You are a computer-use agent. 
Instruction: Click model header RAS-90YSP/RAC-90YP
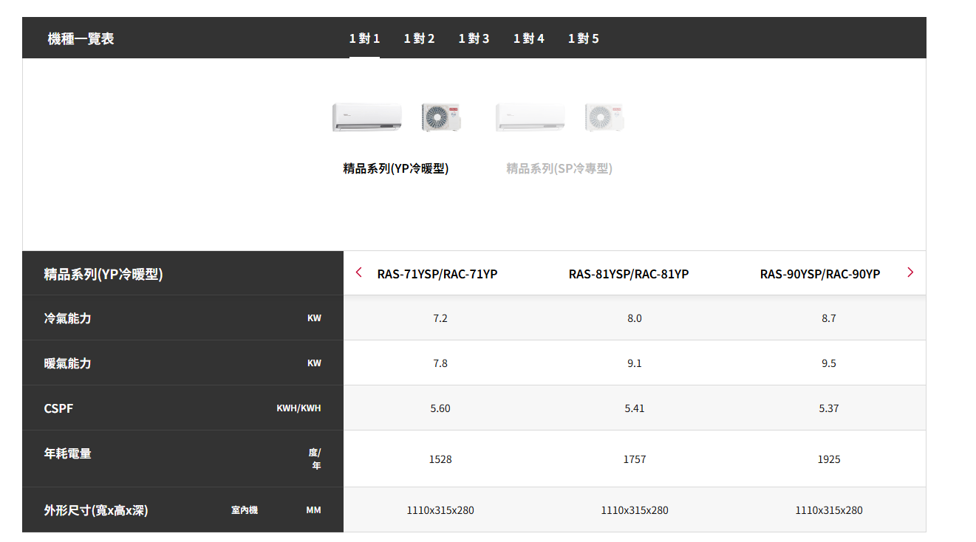820,274
